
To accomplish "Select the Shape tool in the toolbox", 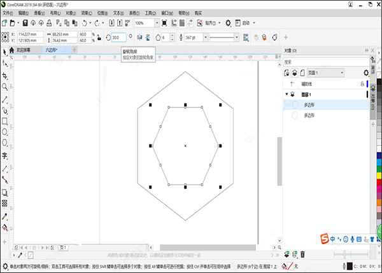I will [4, 64].
